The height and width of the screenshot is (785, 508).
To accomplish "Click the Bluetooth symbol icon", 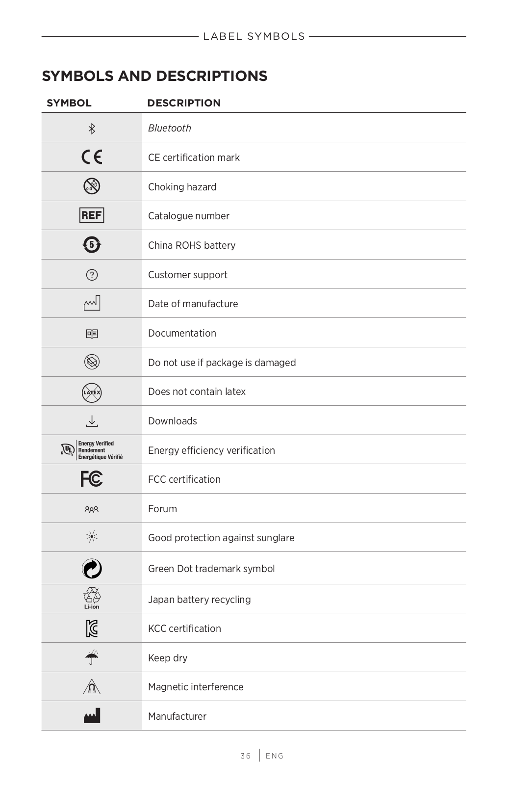I will coord(92,129).
